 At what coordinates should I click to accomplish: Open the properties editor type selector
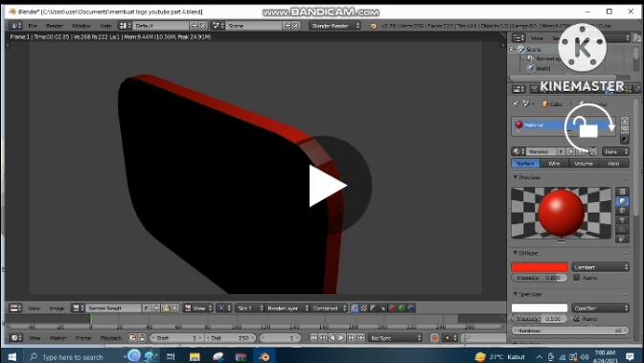tap(518, 89)
